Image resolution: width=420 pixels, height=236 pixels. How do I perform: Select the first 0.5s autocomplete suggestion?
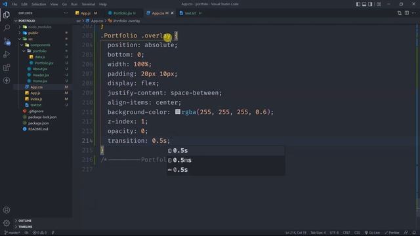click(226, 151)
